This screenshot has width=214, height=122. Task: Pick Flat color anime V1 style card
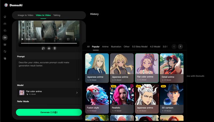point(147,68)
